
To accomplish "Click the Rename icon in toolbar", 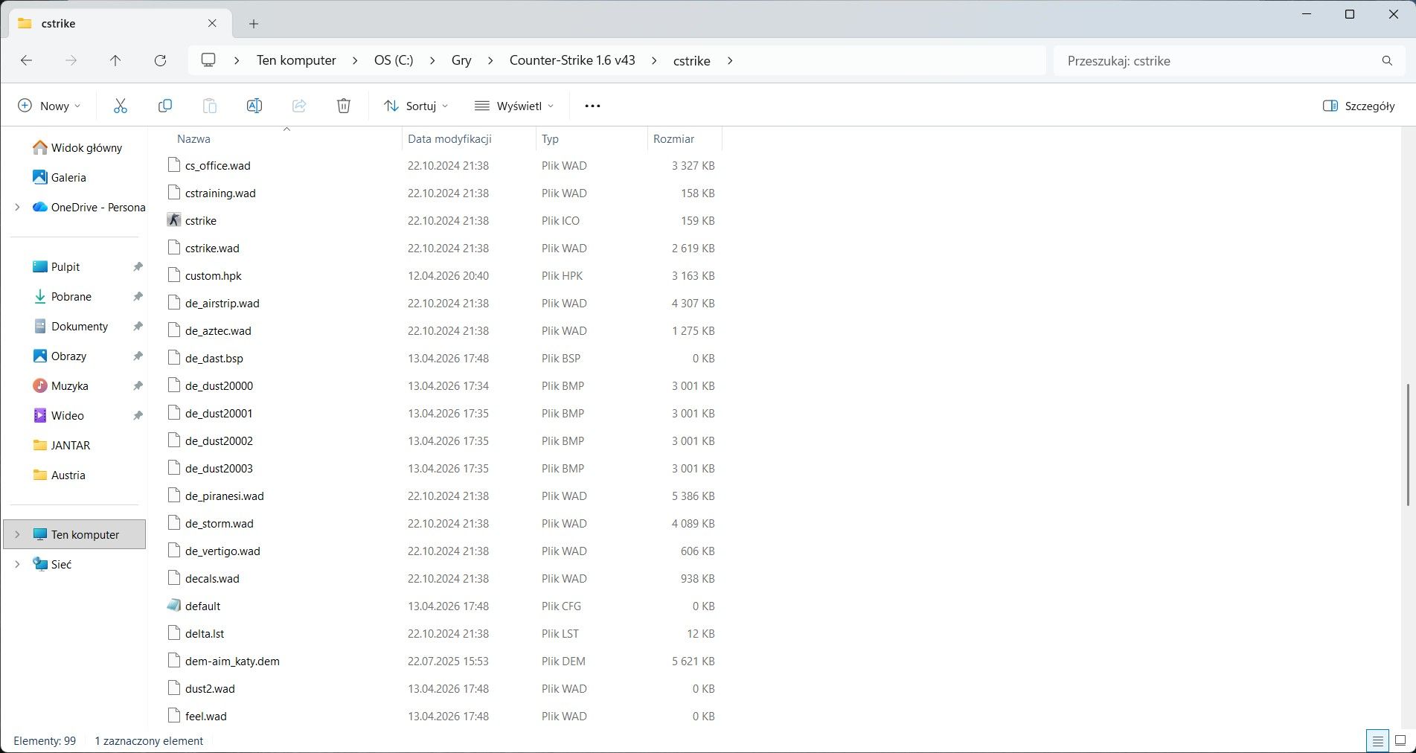I will [254, 106].
